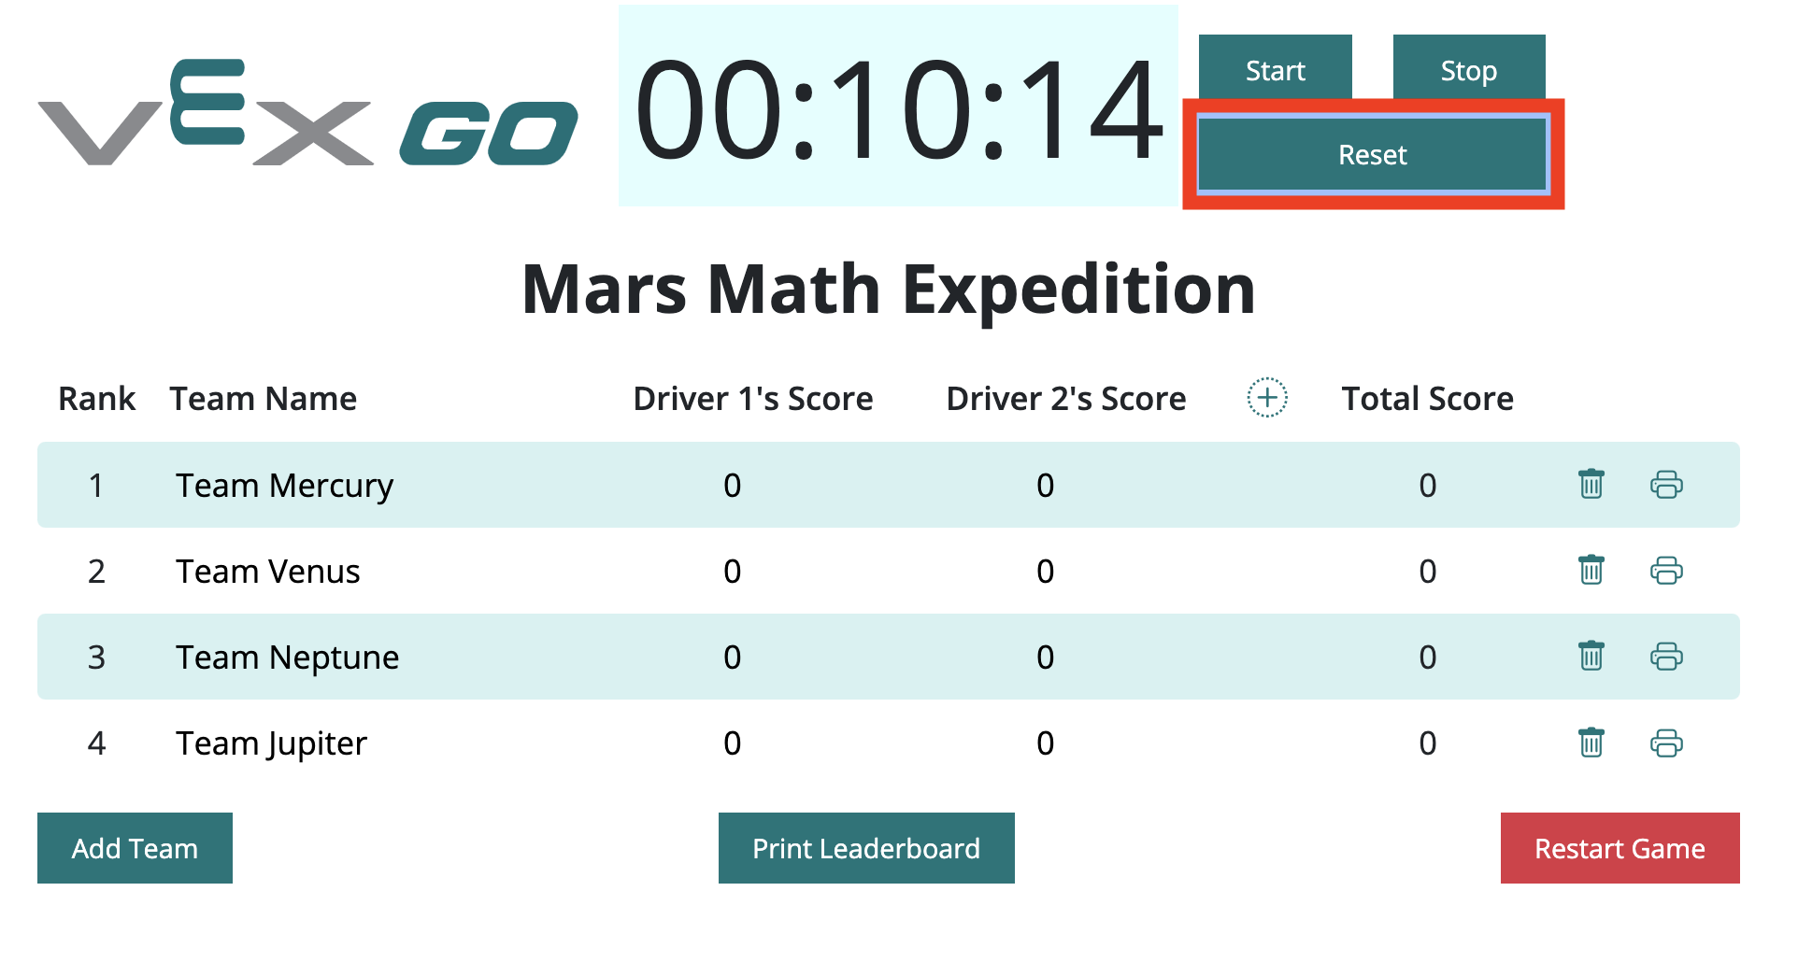Reset the timer

coord(1371,154)
